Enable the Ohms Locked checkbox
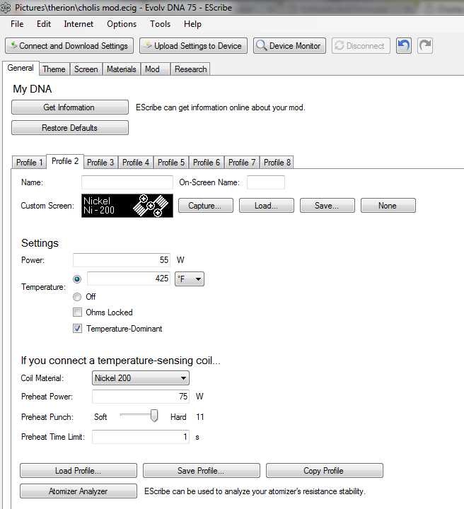Image resolution: width=464 pixels, height=509 pixels. pos(77,312)
